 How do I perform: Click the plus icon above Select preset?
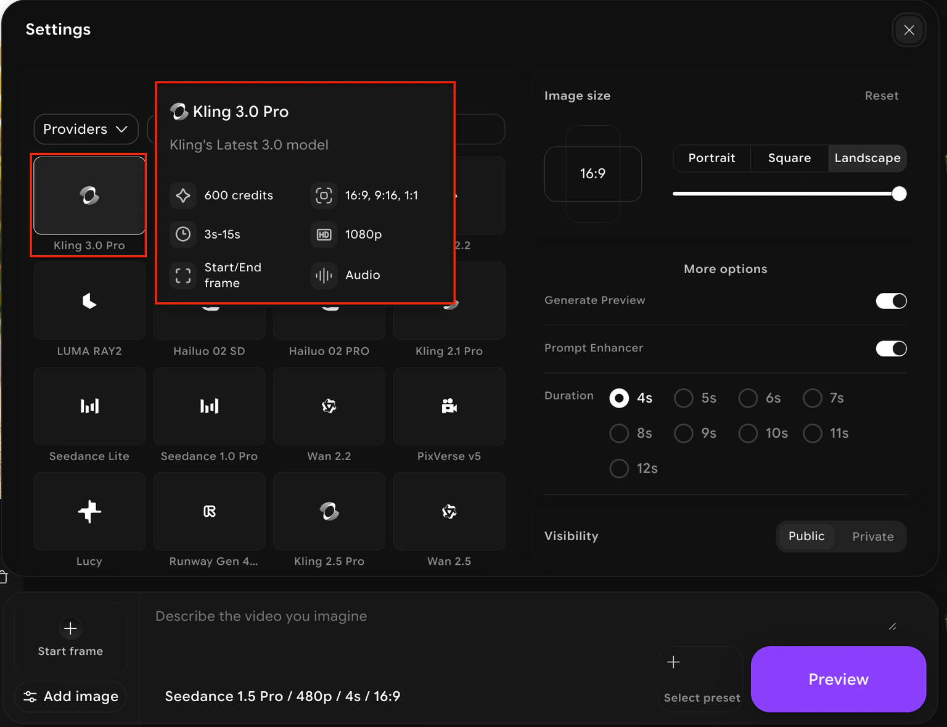(x=674, y=662)
